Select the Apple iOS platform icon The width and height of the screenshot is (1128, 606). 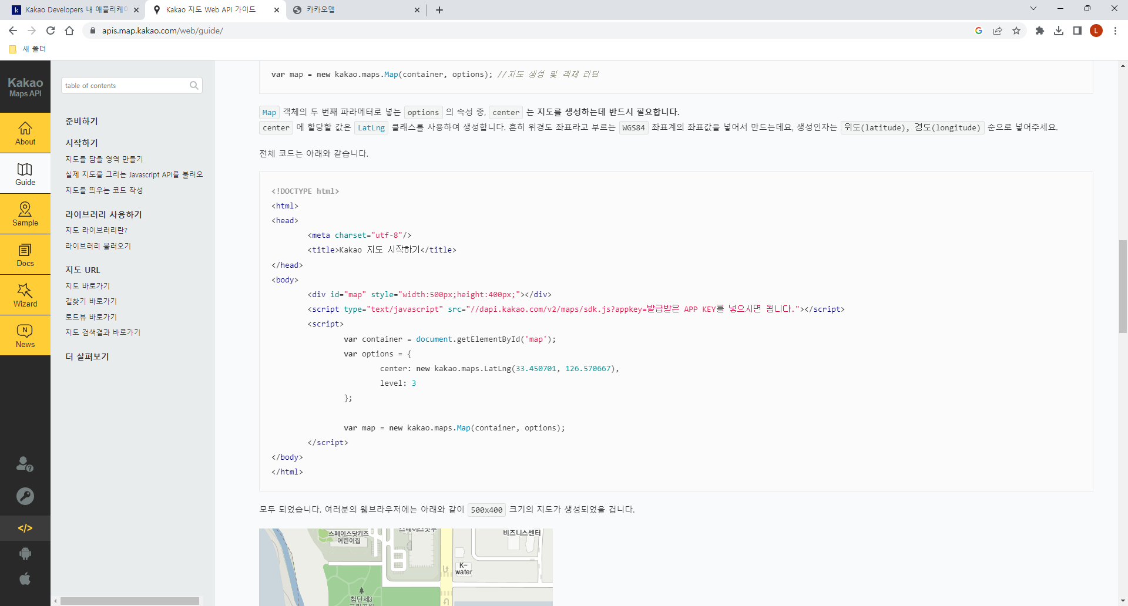pyautogui.click(x=25, y=579)
